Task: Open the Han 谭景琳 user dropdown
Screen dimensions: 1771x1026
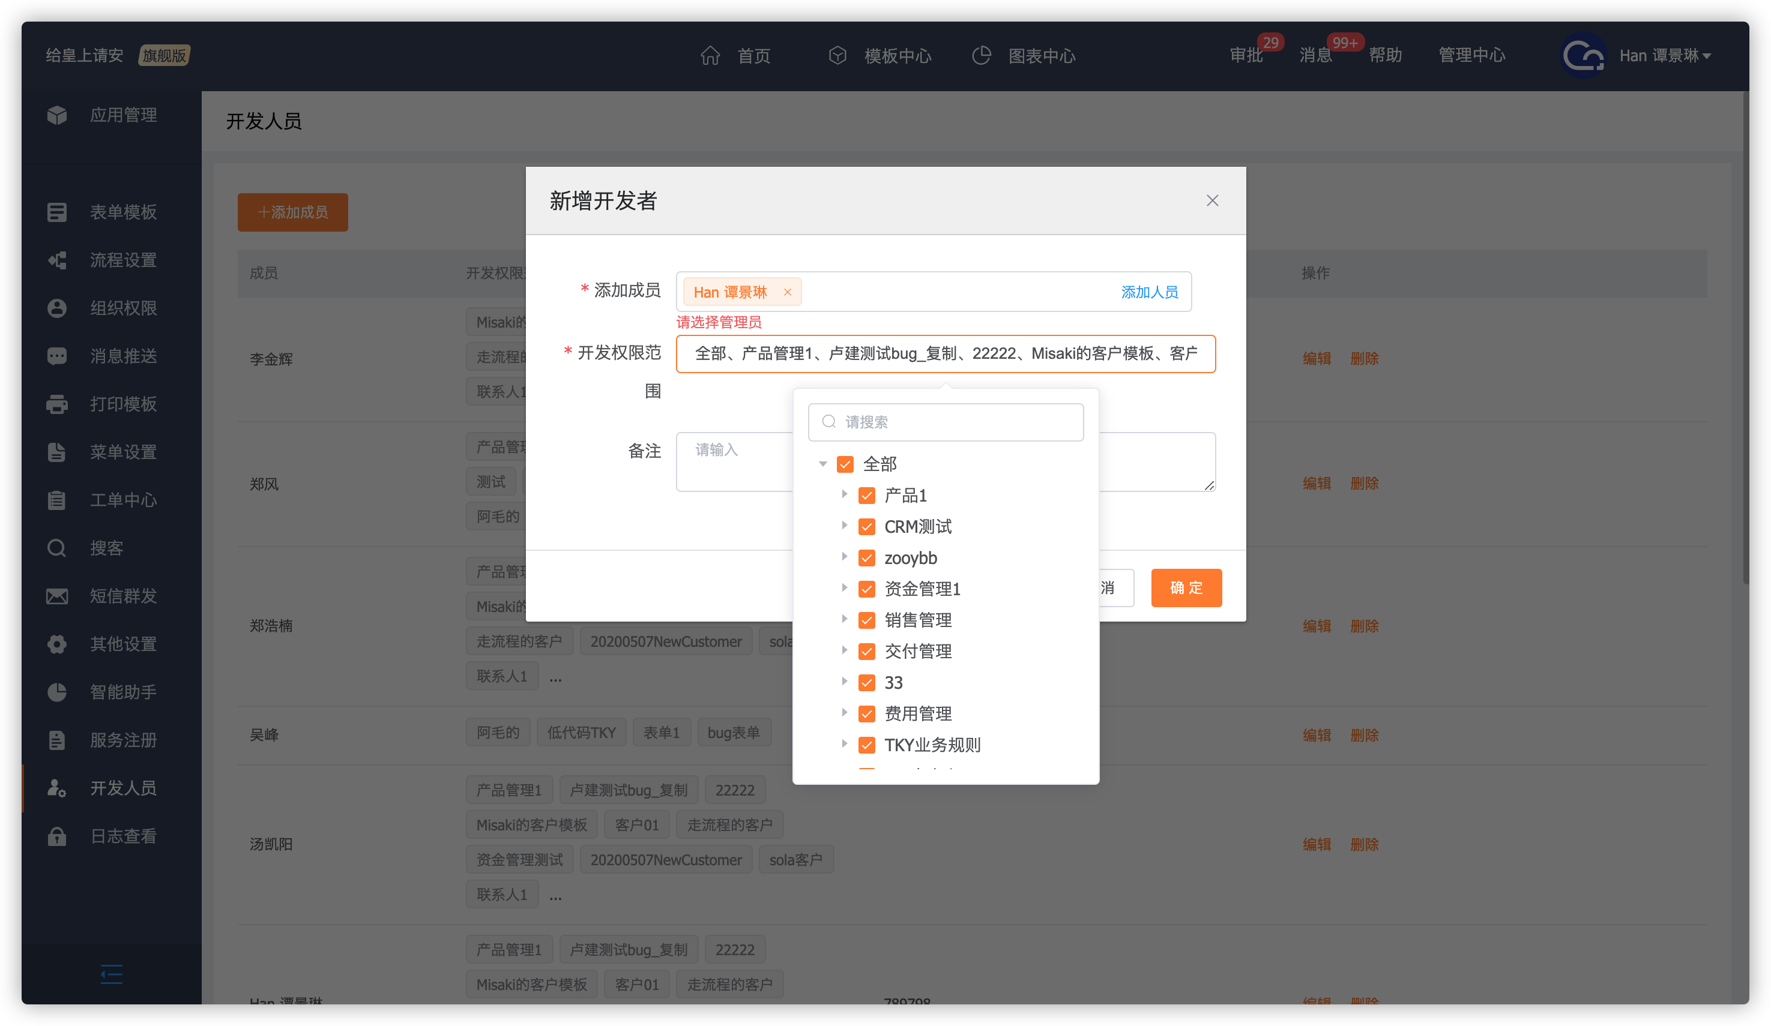Action: coord(1664,55)
